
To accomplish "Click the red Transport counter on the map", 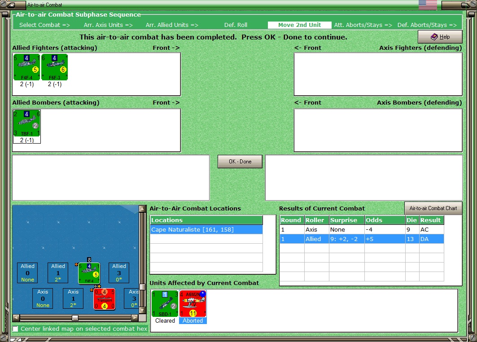I will point(105,299).
